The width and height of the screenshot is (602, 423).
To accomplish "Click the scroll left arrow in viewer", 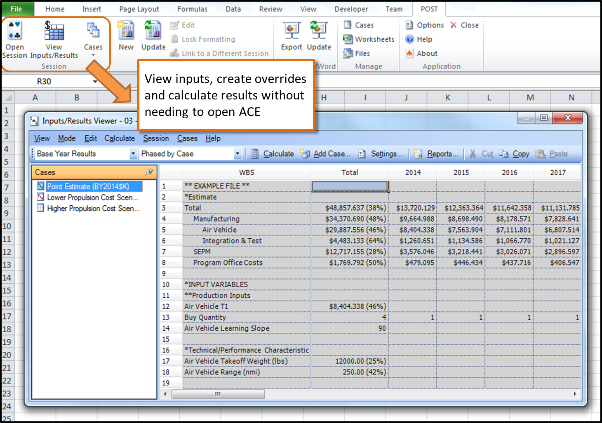I will (x=165, y=394).
